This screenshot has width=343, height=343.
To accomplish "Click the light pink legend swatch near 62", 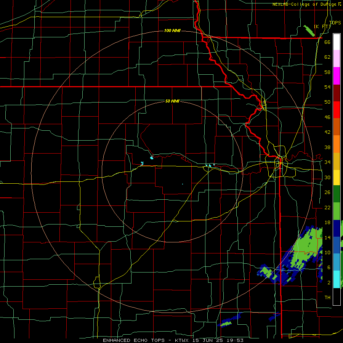I will 337,58.
